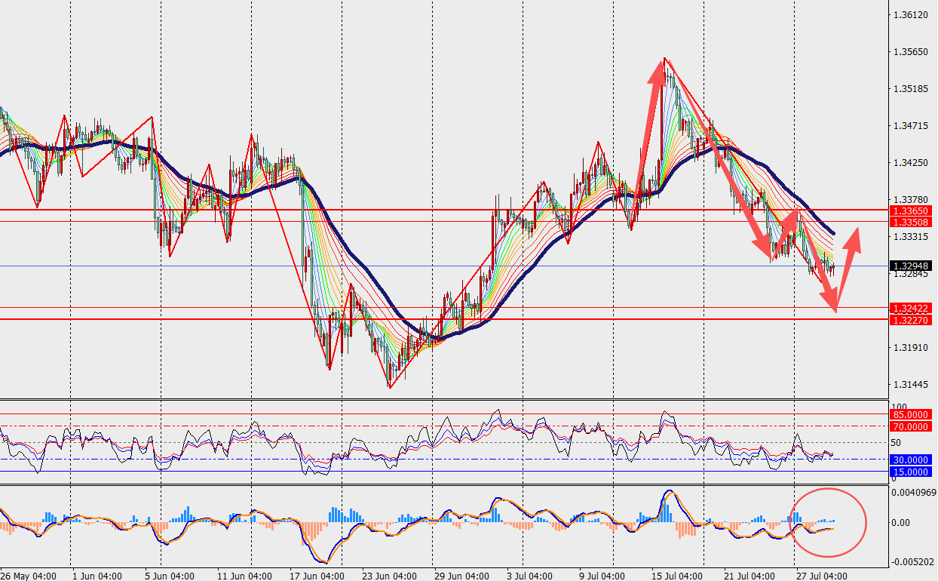Viewport: 938px width, 581px height.
Task: Click the red 1.32270 support level label
Action: (910, 321)
